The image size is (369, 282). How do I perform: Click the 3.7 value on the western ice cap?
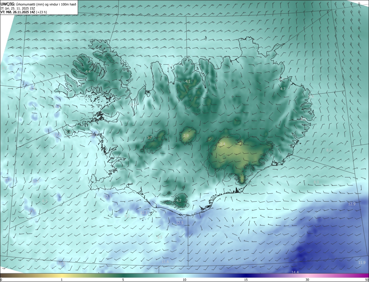point(150,138)
